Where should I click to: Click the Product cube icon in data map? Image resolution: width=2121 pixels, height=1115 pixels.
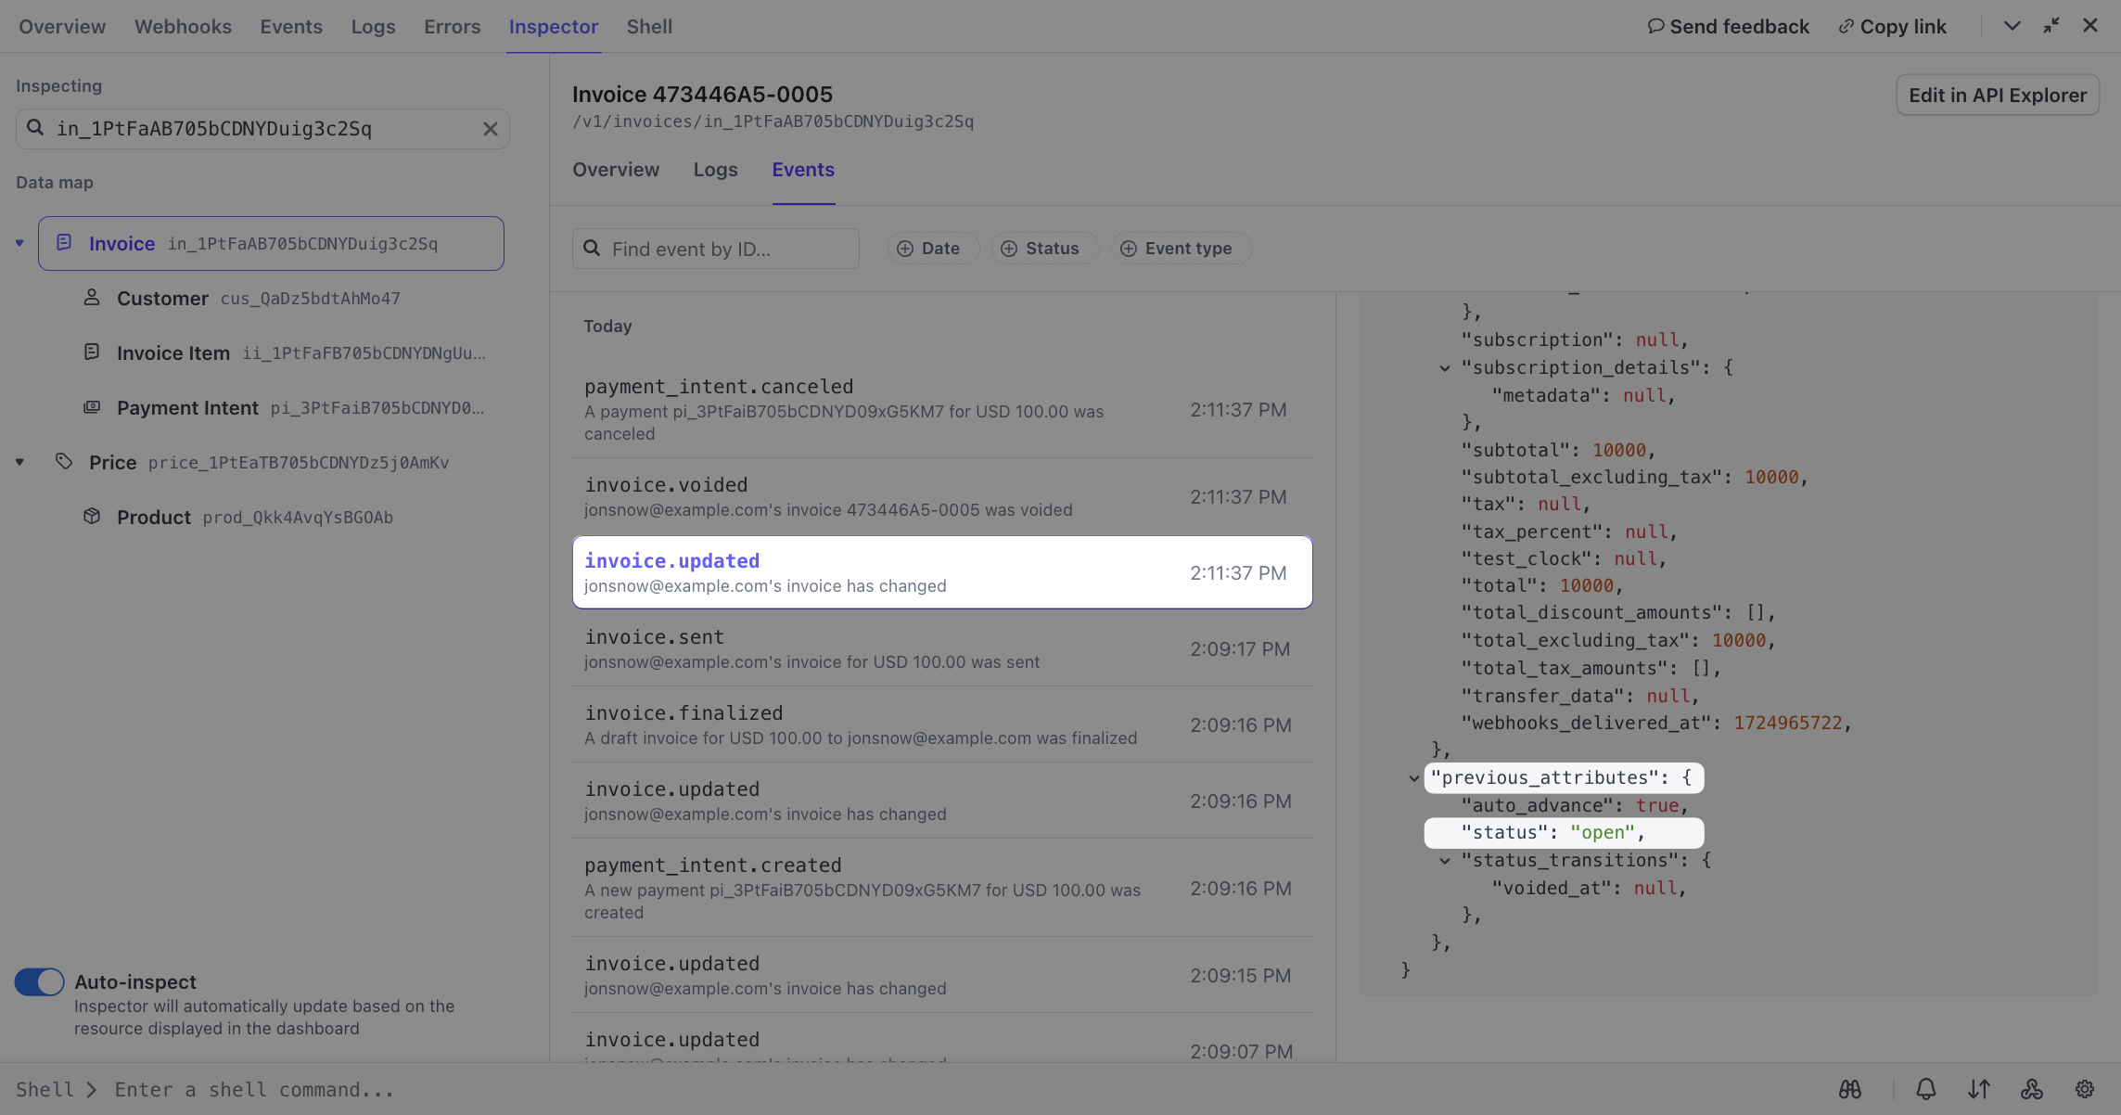click(92, 517)
